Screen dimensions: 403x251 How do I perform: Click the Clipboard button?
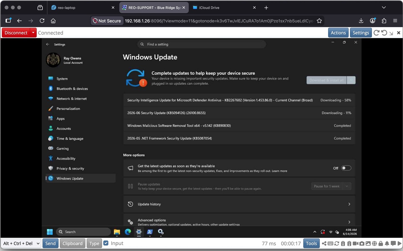coord(72,243)
